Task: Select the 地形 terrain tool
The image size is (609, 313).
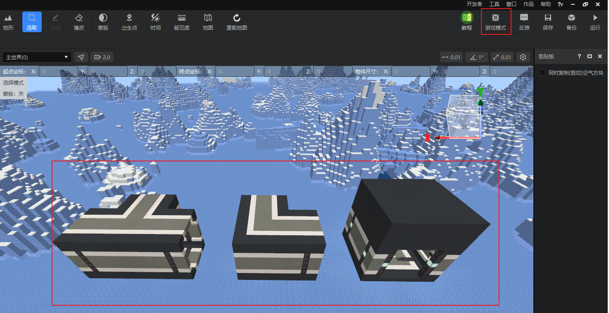Action: [8, 22]
